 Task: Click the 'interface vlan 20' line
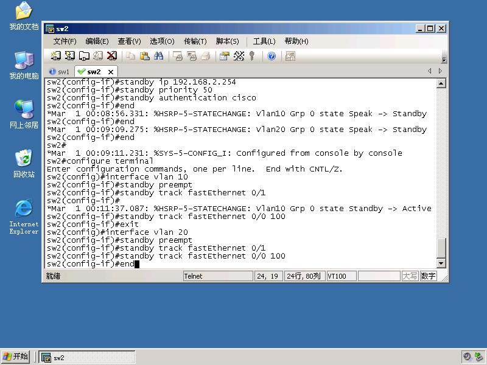click(117, 232)
